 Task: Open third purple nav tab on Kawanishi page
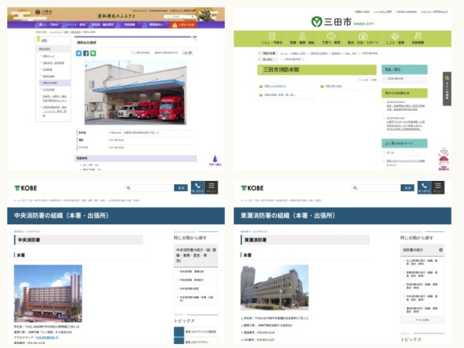point(103,25)
